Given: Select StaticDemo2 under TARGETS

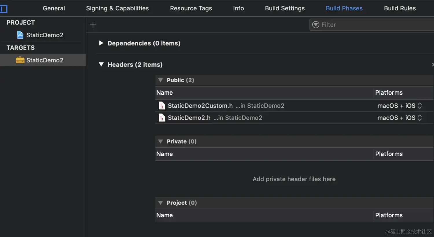Looking at the screenshot, I should tap(45, 60).
